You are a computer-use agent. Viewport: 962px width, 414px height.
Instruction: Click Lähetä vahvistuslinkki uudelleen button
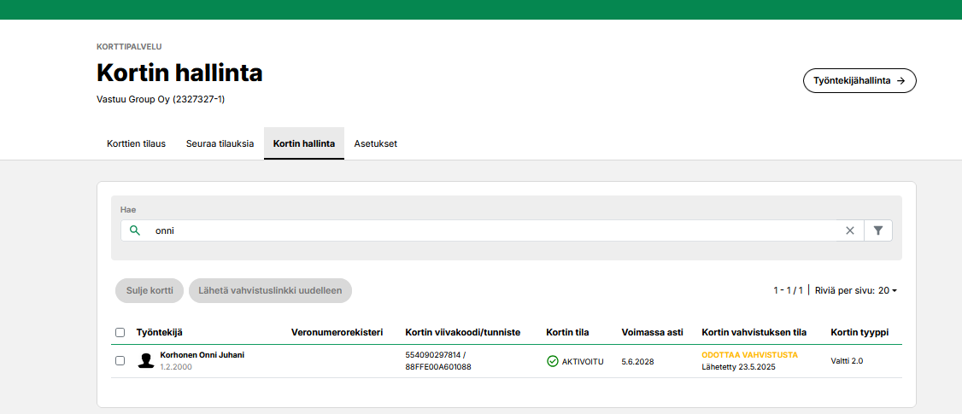click(x=270, y=290)
